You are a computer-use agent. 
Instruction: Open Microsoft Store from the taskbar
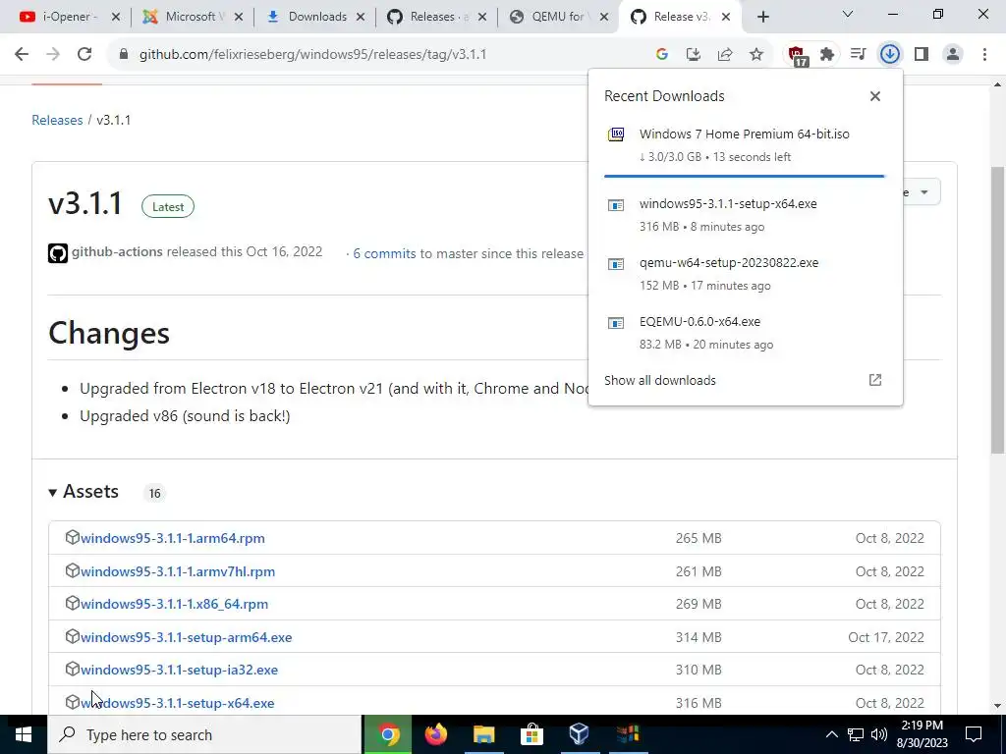531,734
